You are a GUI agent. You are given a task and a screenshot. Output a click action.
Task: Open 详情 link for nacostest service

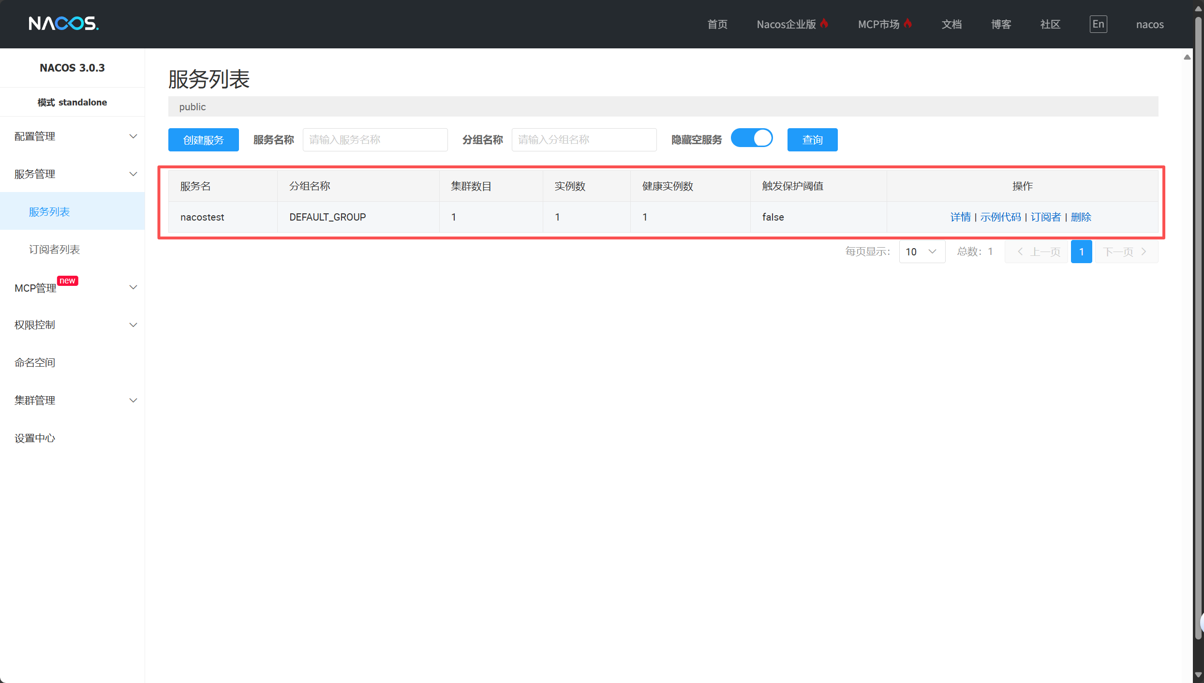coord(960,217)
